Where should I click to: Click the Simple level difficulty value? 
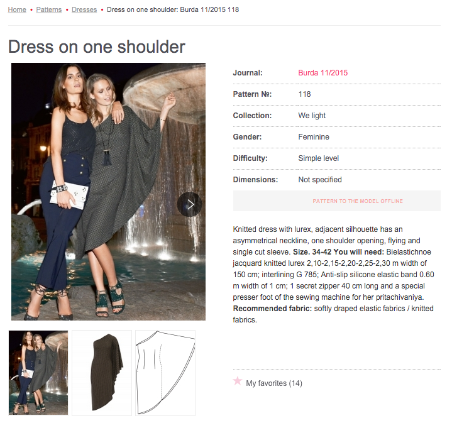[x=319, y=158]
